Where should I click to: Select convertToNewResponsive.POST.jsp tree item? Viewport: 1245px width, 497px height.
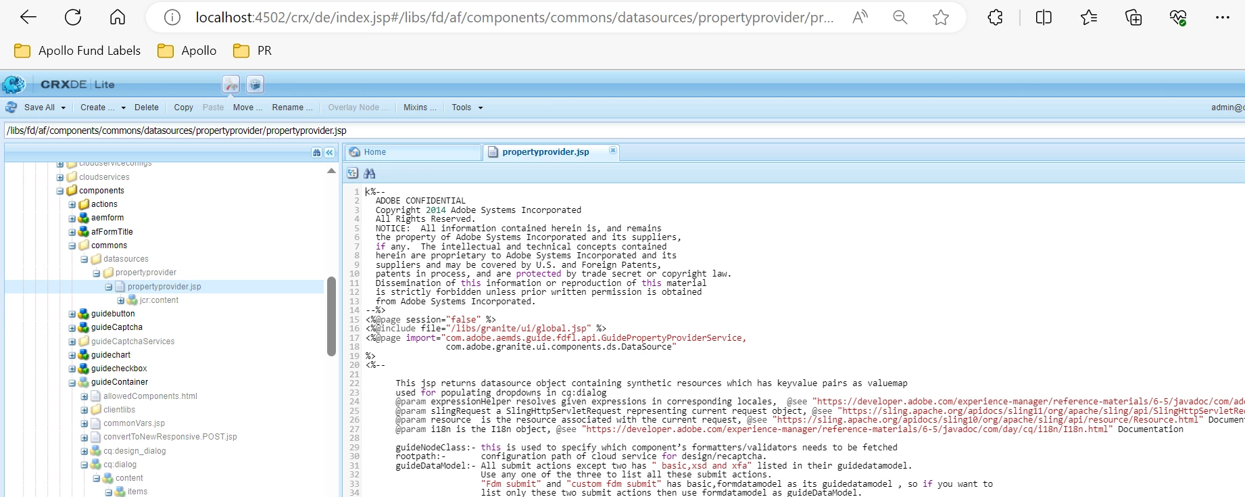(170, 437)
